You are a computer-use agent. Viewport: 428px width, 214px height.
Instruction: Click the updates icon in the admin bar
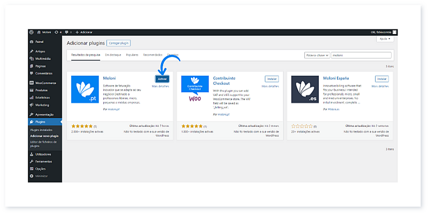(x=58, y=32)
